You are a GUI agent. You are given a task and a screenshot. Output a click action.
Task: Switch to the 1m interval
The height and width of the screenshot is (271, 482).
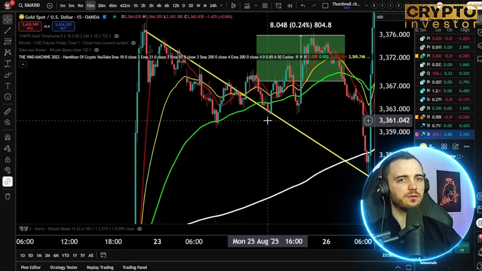point(63,5)
